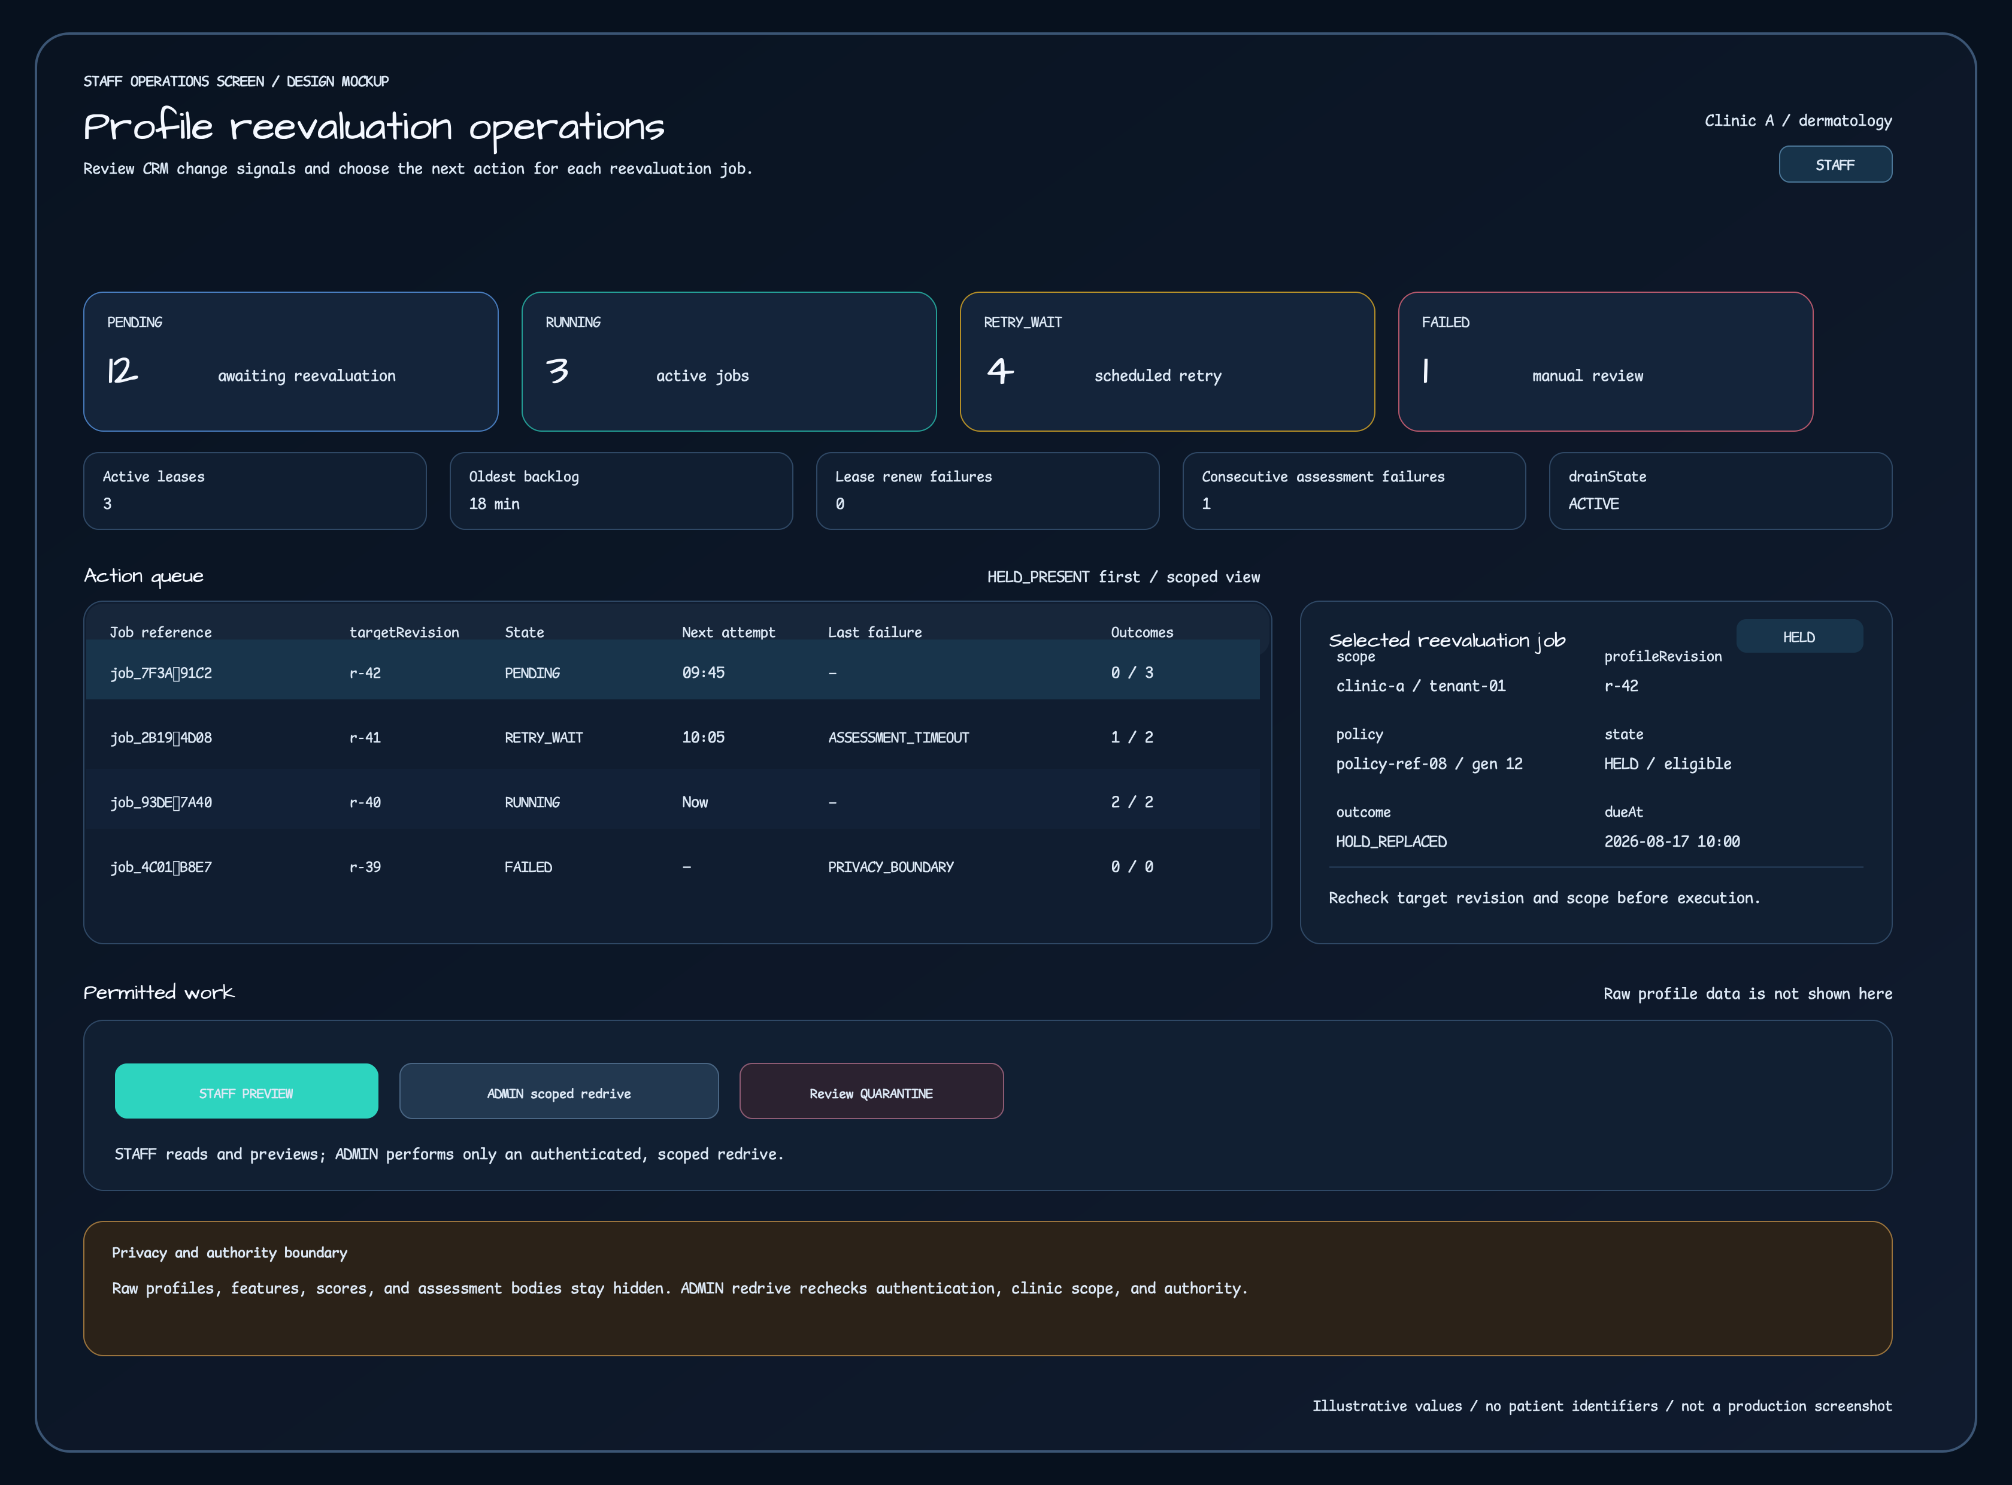Click the dueAt 2026-08-17 10:00 value
The width and height of the screenshot is (2012, 1485).
point(1672,841)
